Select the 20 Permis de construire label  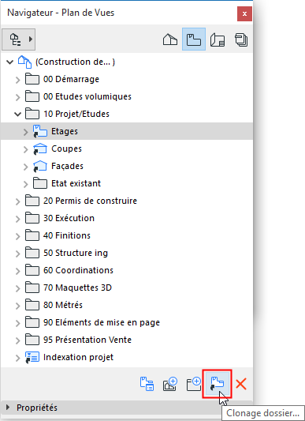(x=90, y=201)
